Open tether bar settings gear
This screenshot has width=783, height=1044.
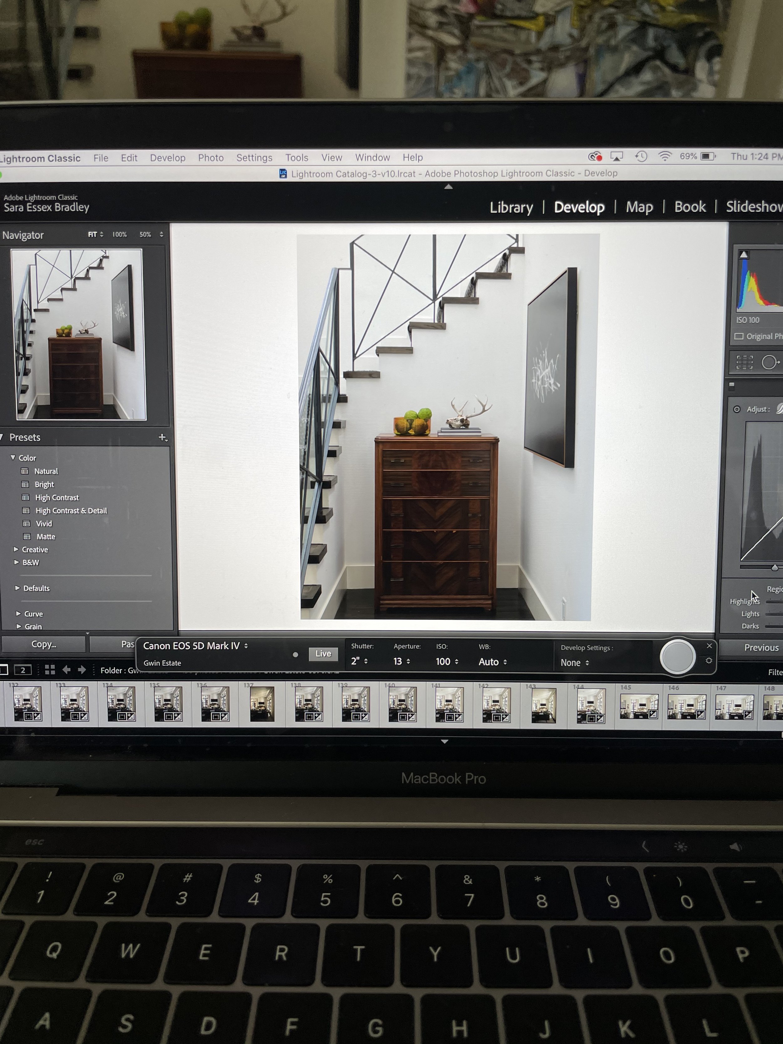708,661
